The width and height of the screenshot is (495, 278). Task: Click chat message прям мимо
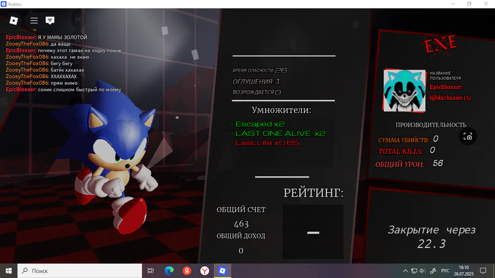41,83
